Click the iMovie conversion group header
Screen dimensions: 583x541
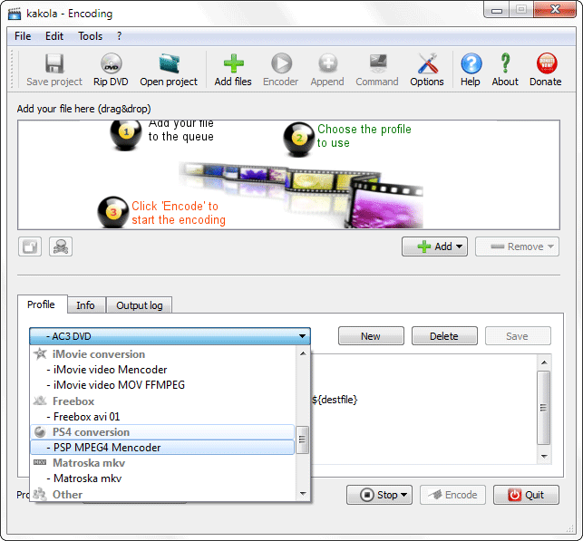coord(162,354)
